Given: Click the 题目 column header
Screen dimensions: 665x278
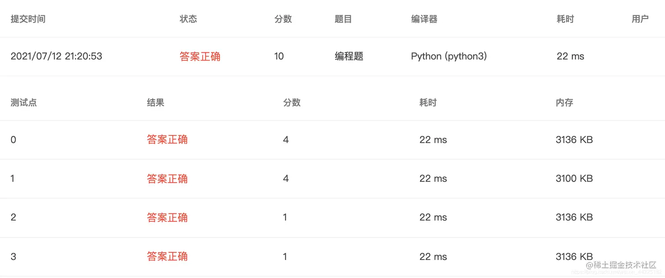Looking at the screenshot, I should [x=343, y=19].
